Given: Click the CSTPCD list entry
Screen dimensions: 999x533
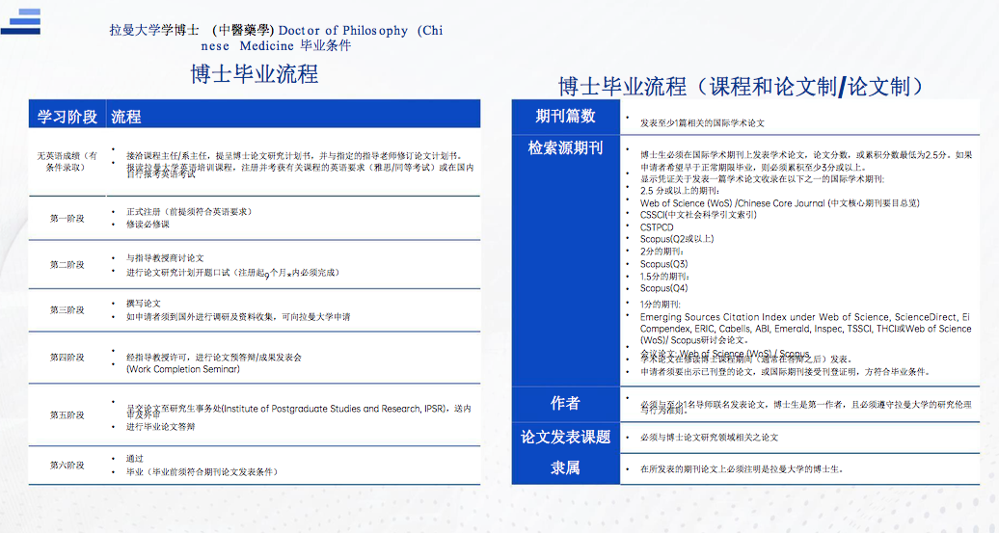Looking at the screenshot, I should [x=661, y=227].
